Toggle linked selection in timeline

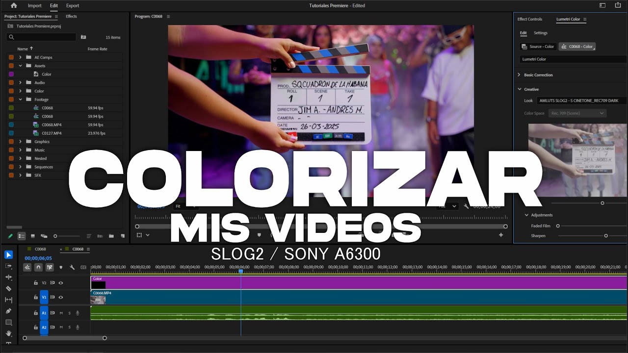click(50, 267)
